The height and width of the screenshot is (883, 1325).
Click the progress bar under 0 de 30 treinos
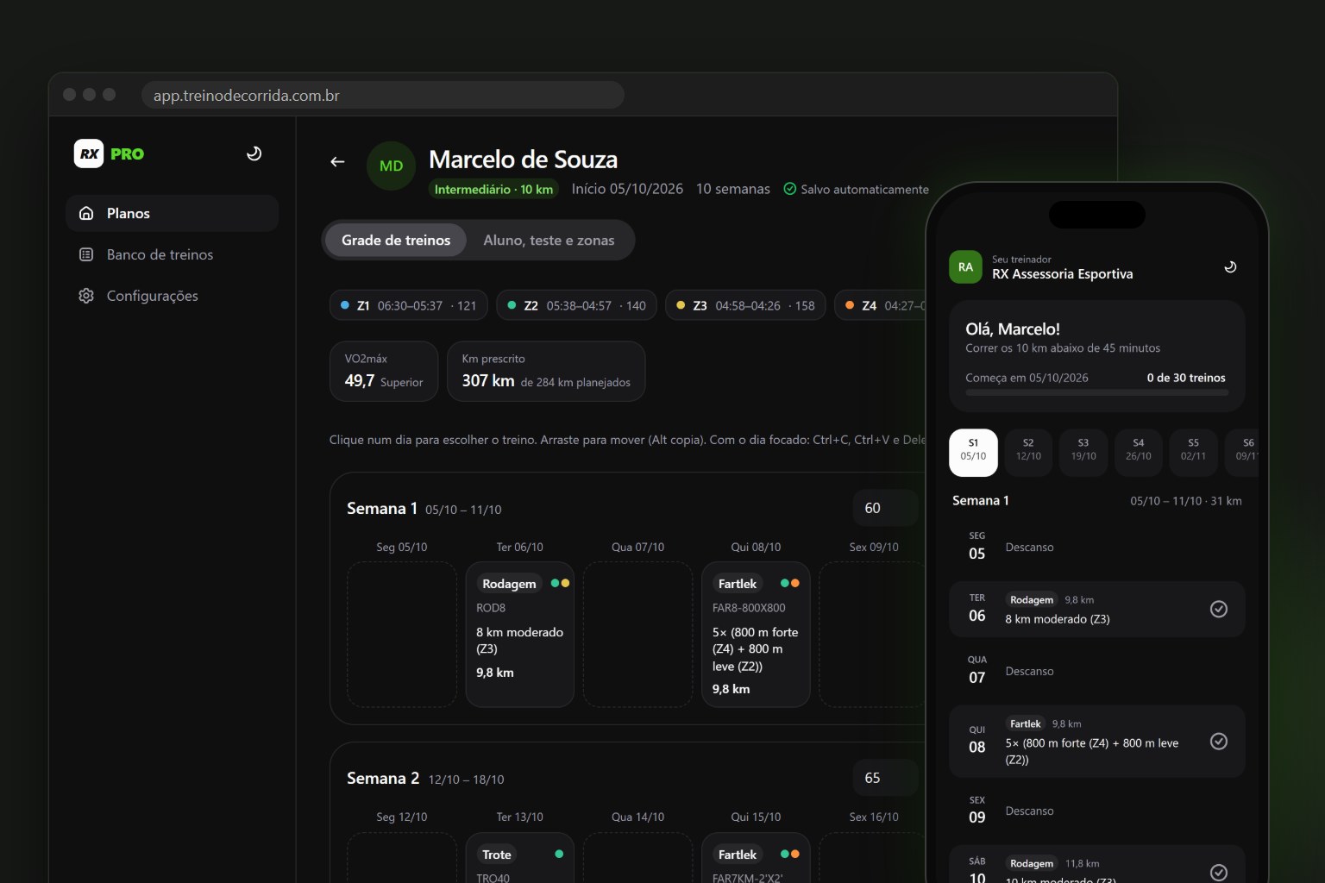(x=1096, y=392)
